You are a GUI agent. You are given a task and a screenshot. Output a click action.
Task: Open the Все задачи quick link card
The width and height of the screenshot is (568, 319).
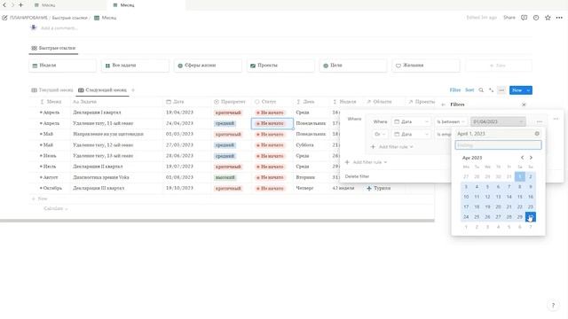135,66
